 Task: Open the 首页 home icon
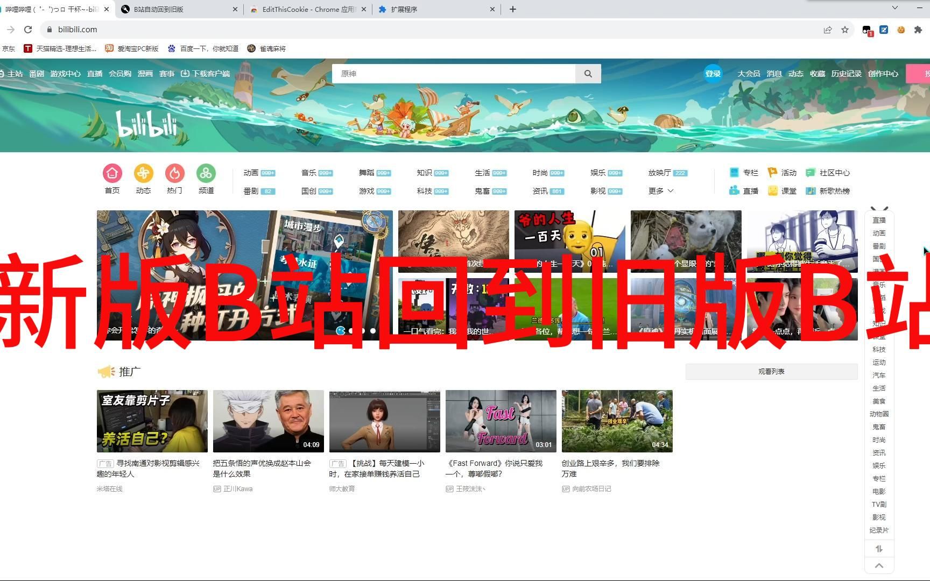coord(112,173)
